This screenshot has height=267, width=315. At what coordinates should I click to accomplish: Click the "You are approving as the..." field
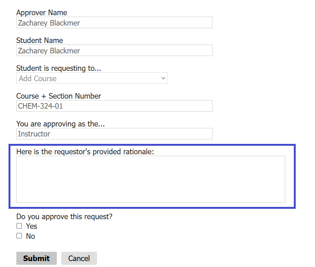114,134
